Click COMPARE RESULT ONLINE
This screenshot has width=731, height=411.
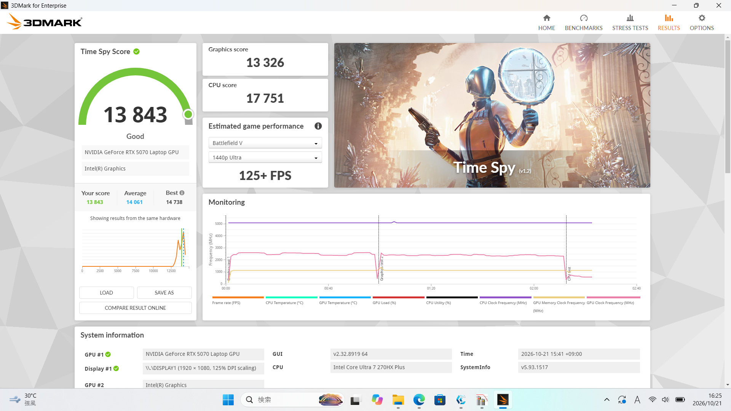point(135,308)
